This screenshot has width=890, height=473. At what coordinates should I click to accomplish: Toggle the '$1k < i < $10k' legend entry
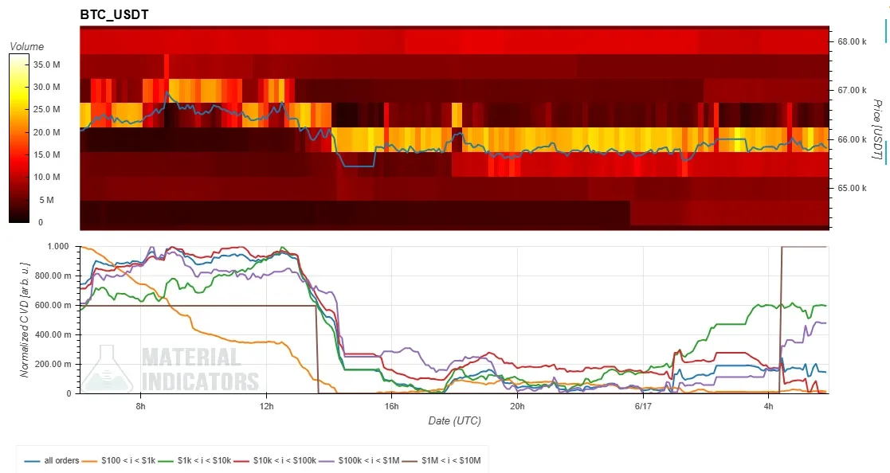(194, 460)
